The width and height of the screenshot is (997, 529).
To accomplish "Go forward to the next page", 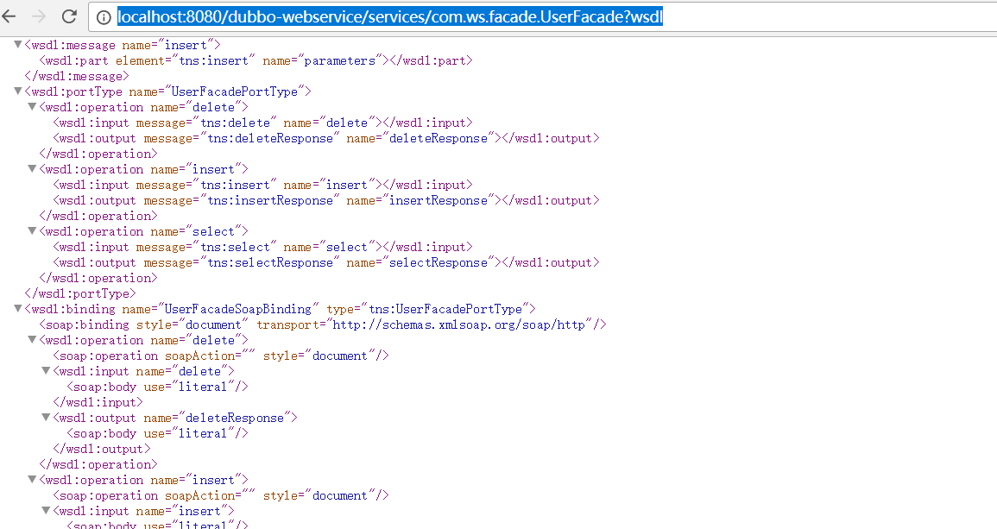I will click(40, 16).
